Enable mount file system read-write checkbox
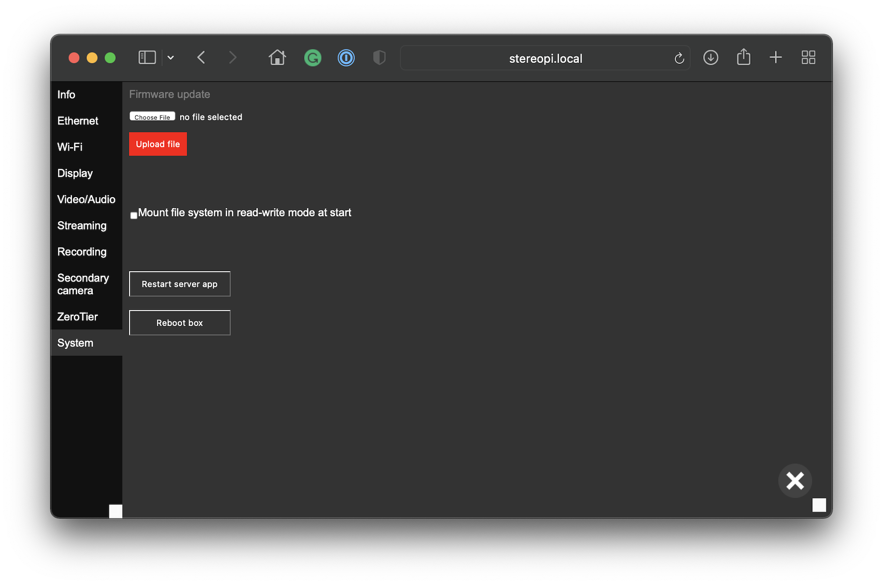This screenshot has width=883, height=585. pos(134,215)
